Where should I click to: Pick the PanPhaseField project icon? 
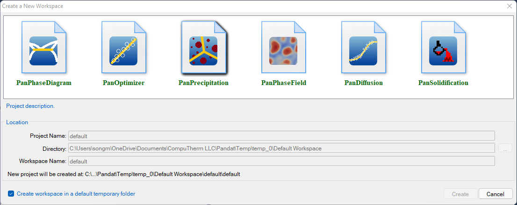(x=283, y=48)
